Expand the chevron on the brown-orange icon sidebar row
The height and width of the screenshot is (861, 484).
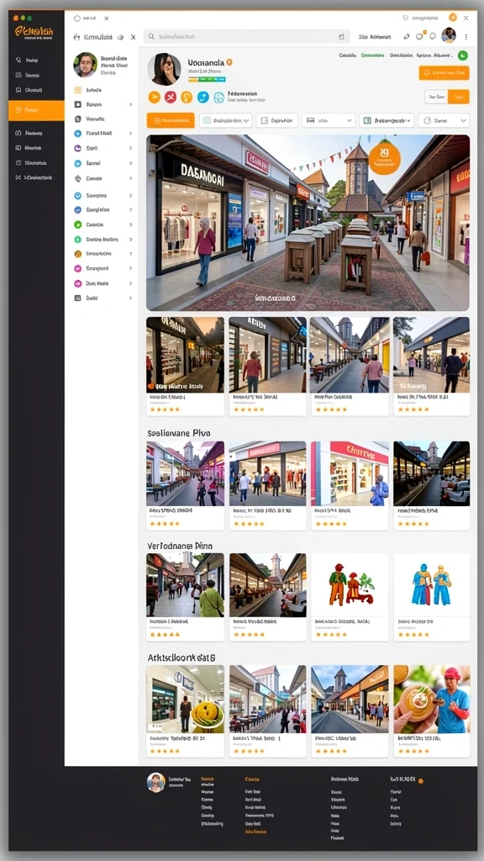[130, 254]
